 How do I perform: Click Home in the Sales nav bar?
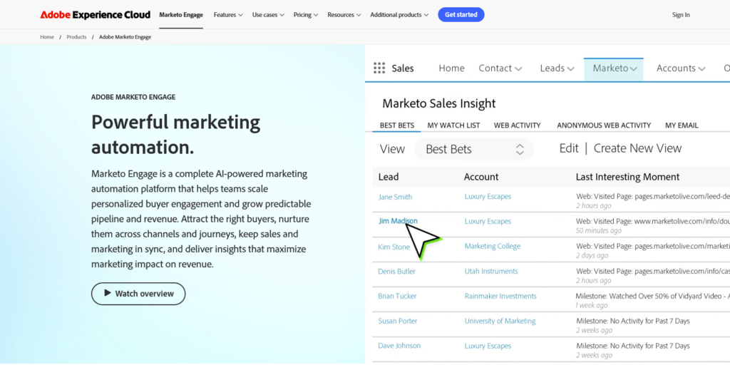(x=451, y=68)
